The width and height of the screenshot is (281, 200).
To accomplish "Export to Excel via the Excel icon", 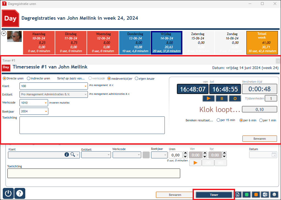I will point(265,195).
